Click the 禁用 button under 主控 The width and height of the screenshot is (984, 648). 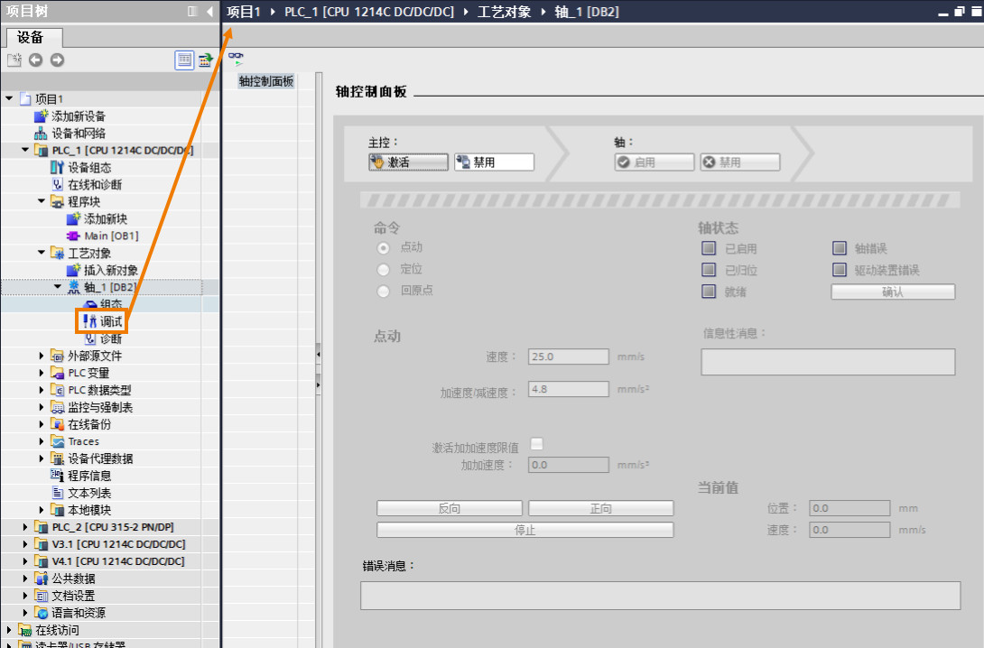click(494, 162)
